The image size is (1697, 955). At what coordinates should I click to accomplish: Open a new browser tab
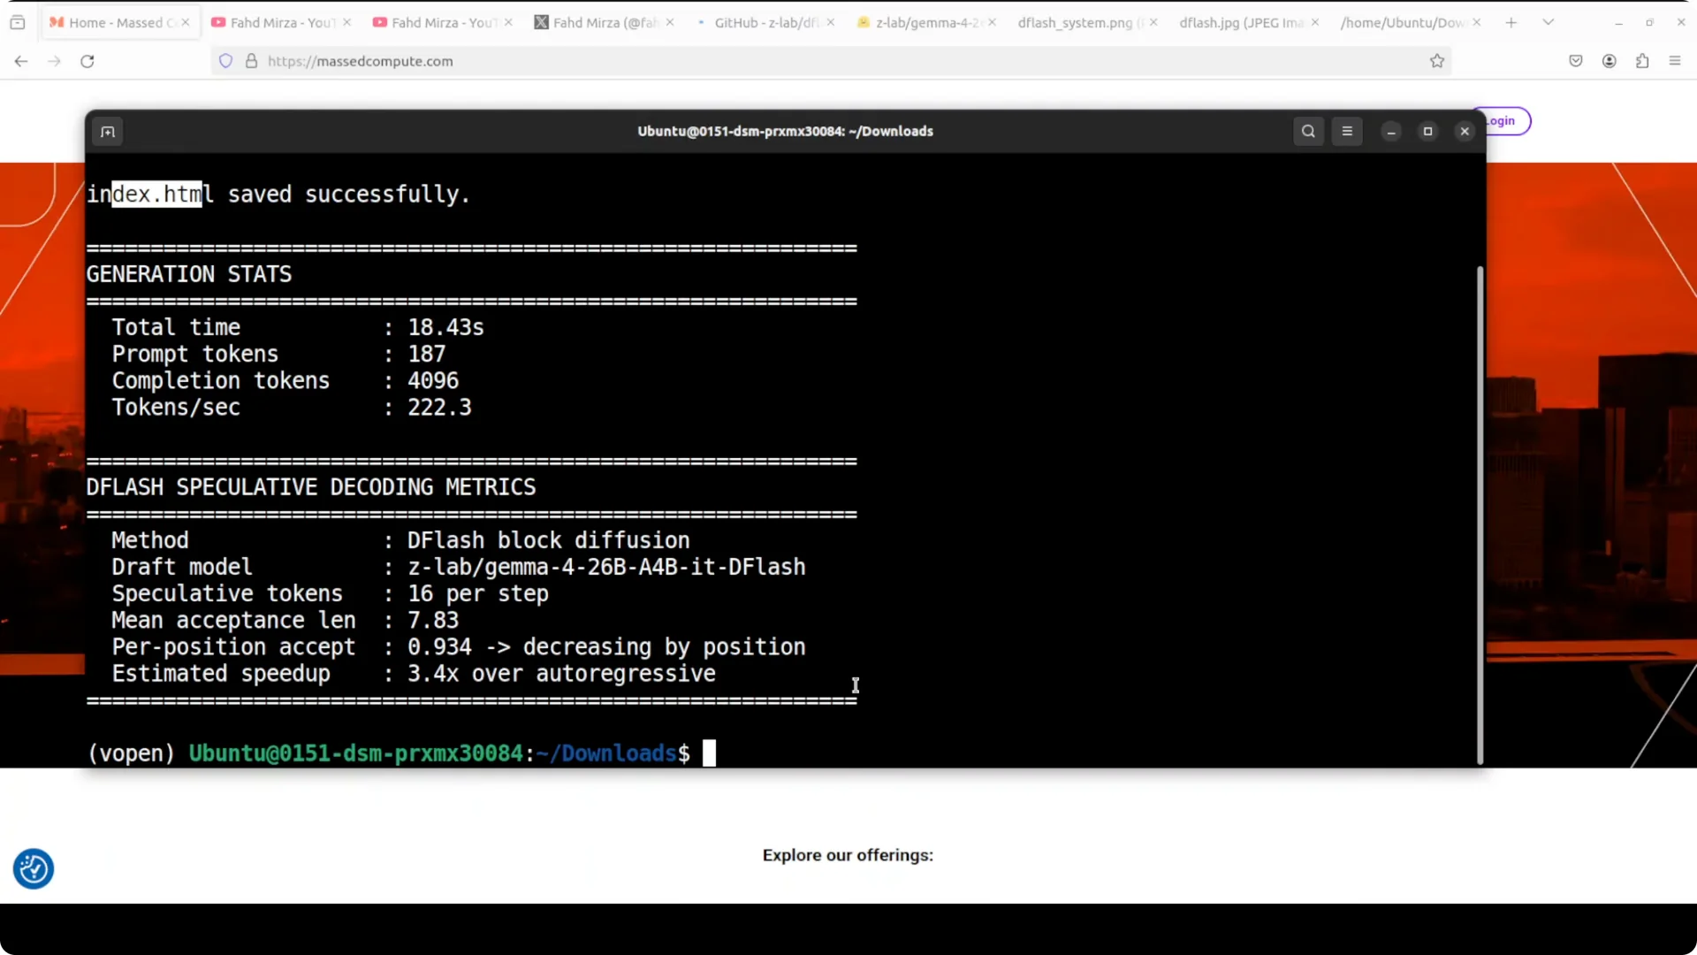click(x=1511, y=22)
